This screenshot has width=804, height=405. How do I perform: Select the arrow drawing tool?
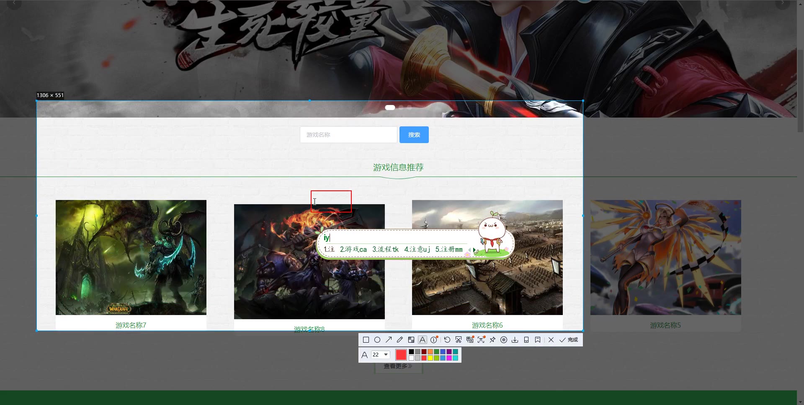389,340
